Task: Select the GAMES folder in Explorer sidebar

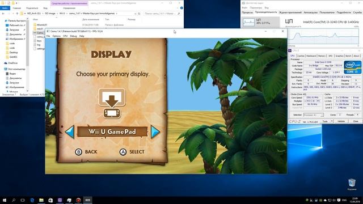Action: click(x=11, y=57)
